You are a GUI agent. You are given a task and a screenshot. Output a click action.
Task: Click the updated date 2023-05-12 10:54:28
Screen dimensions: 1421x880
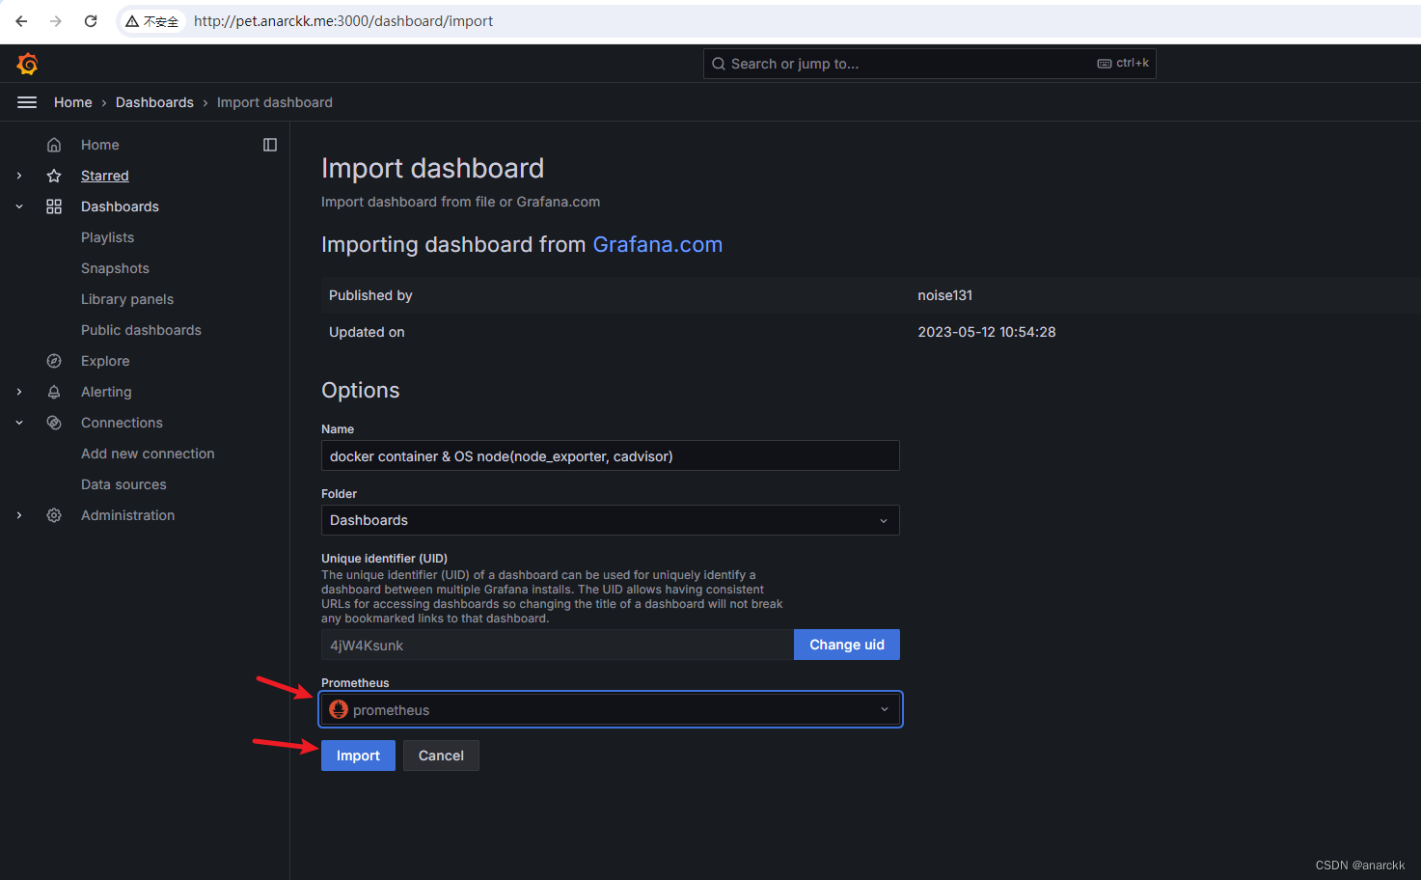tap(987, 332)
